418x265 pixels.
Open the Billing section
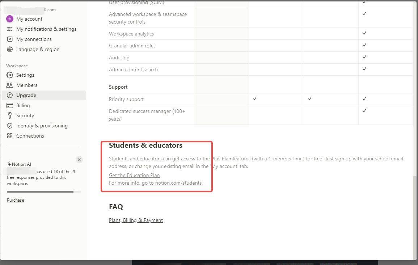pos(23,105)
